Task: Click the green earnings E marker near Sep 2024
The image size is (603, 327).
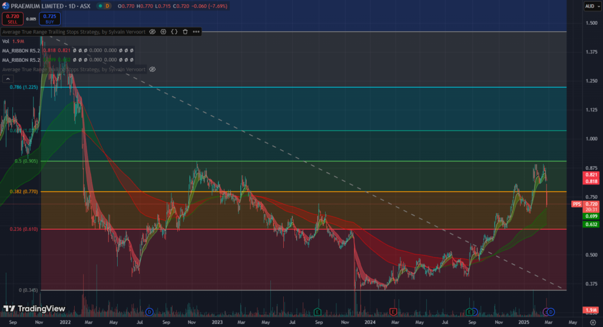Action: (x=469, y=312)
